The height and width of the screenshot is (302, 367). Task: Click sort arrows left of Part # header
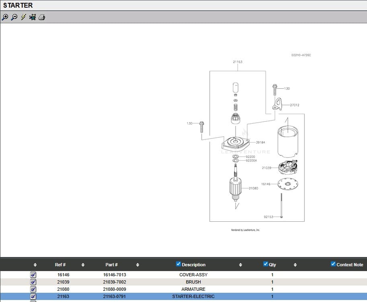pyautogui.click(x=83, y=265)
